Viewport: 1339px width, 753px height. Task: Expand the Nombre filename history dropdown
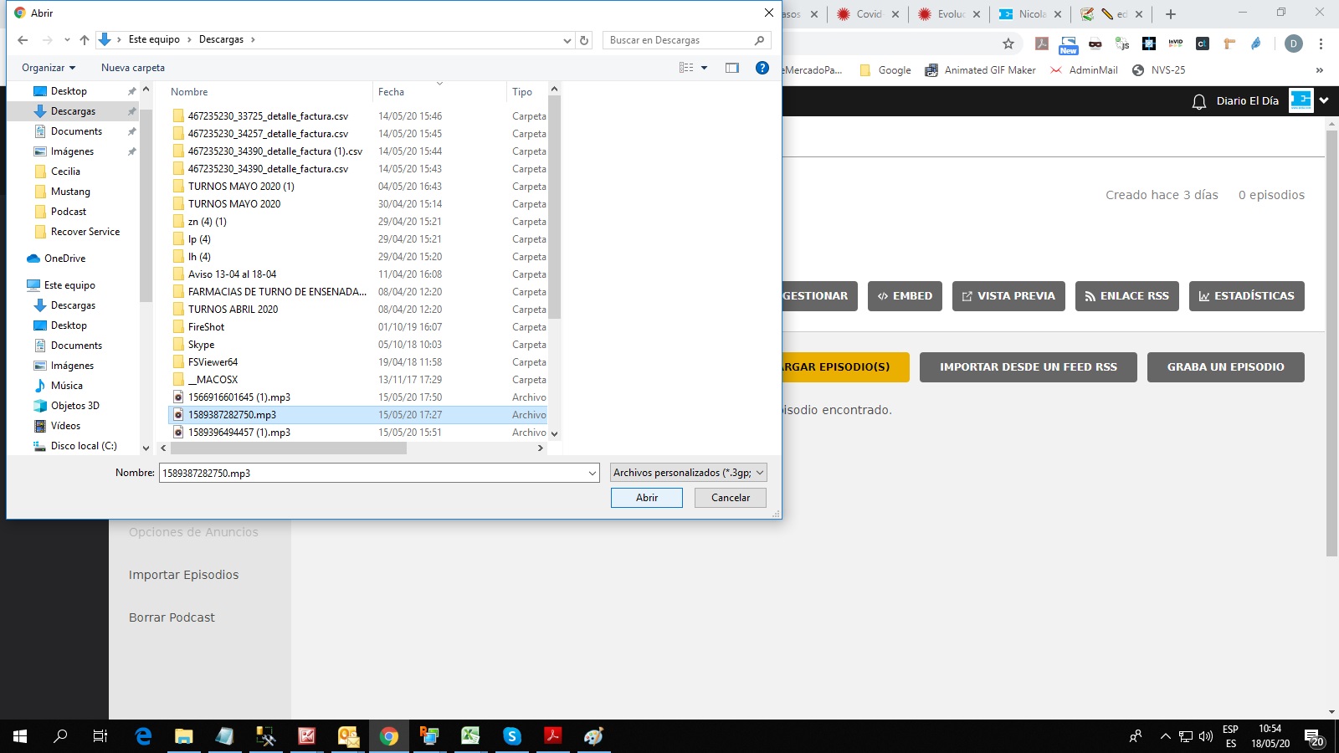point(593,474)
